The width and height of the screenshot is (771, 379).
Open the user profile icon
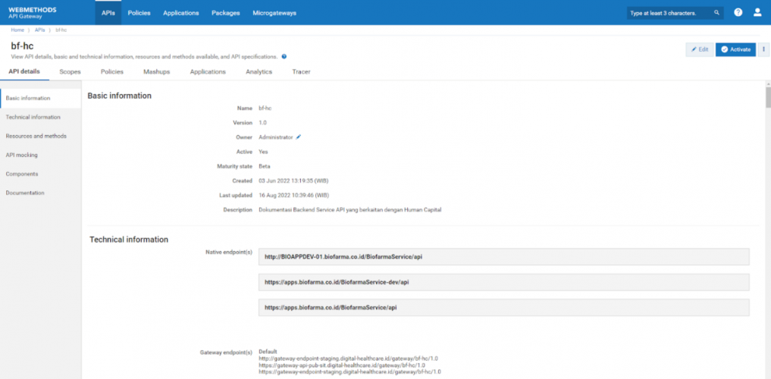point(757,13)
